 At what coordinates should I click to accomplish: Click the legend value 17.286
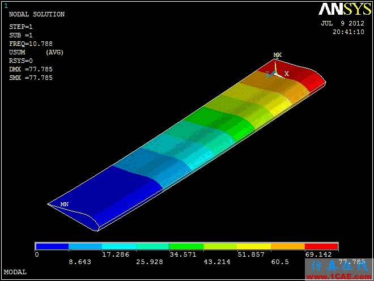(116, 254)
